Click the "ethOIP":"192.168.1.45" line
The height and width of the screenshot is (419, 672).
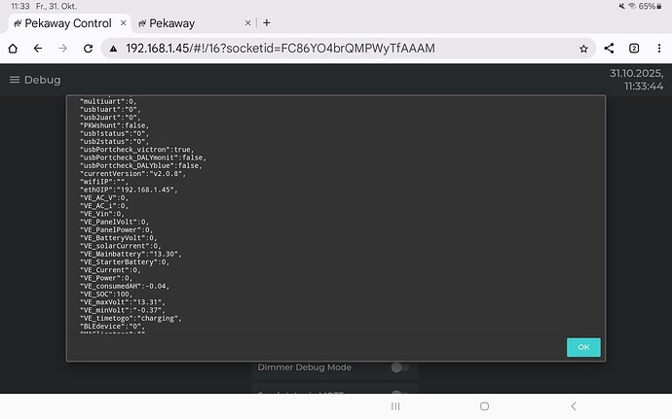129,190
